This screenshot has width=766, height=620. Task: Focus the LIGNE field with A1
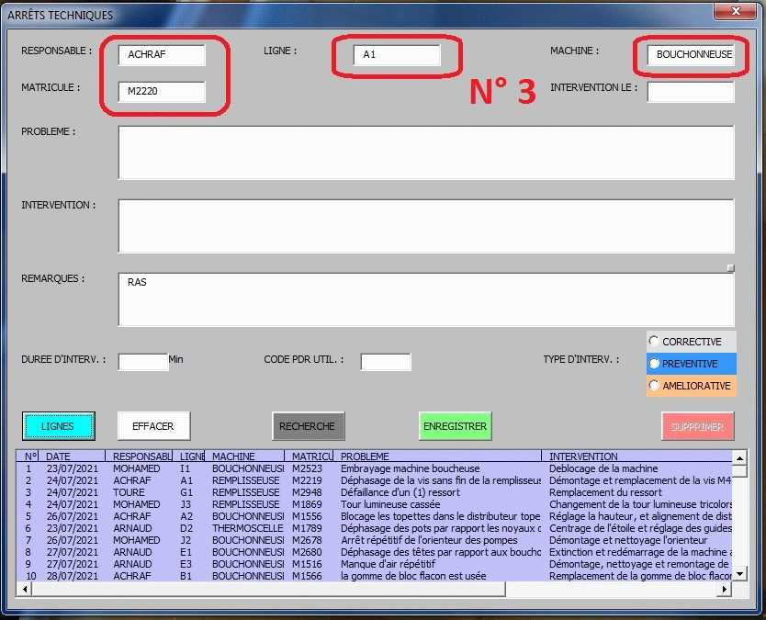pos(397,54)
